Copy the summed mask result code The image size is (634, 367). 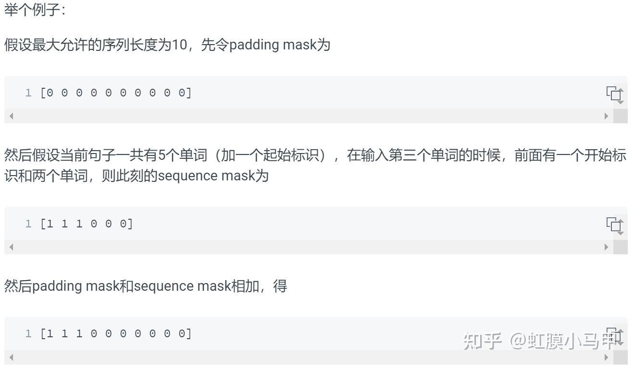(614, 334)
